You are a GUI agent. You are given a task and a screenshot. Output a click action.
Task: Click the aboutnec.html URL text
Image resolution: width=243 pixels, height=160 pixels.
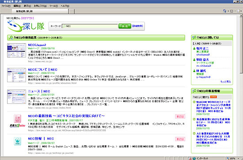point(52,83)
